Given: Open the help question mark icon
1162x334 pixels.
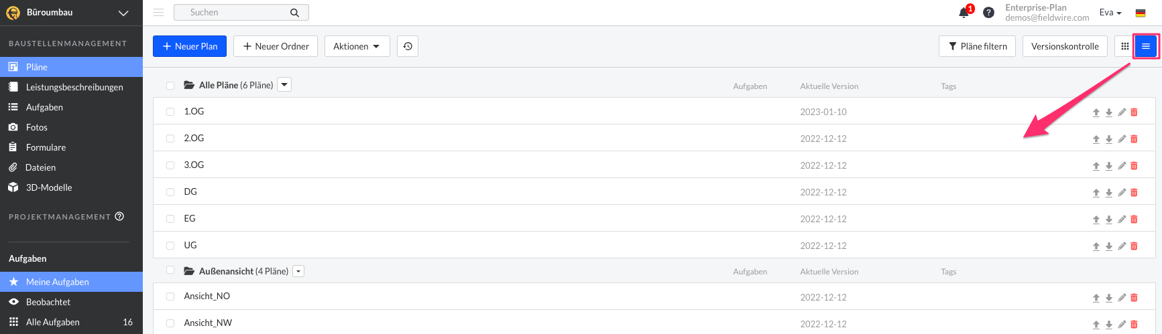Looking at the screenshot, I should tap(988, 12).
